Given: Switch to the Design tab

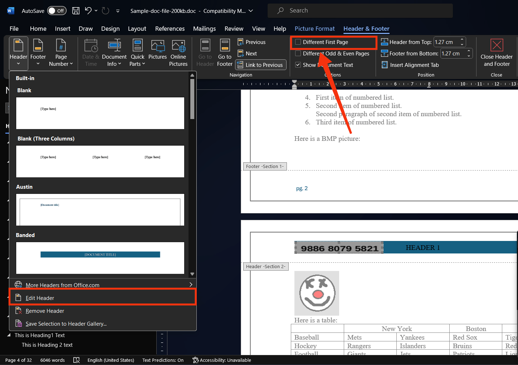Looking at the screenshot, I should click(111, 29).
